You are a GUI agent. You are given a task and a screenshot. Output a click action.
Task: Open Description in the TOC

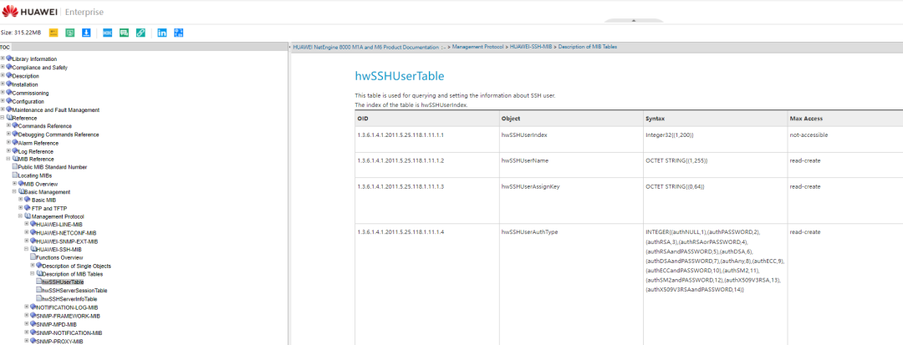point(25,76)
